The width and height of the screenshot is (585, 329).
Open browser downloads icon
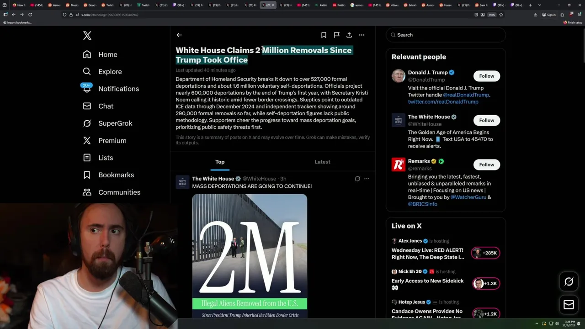coord(535,15)
